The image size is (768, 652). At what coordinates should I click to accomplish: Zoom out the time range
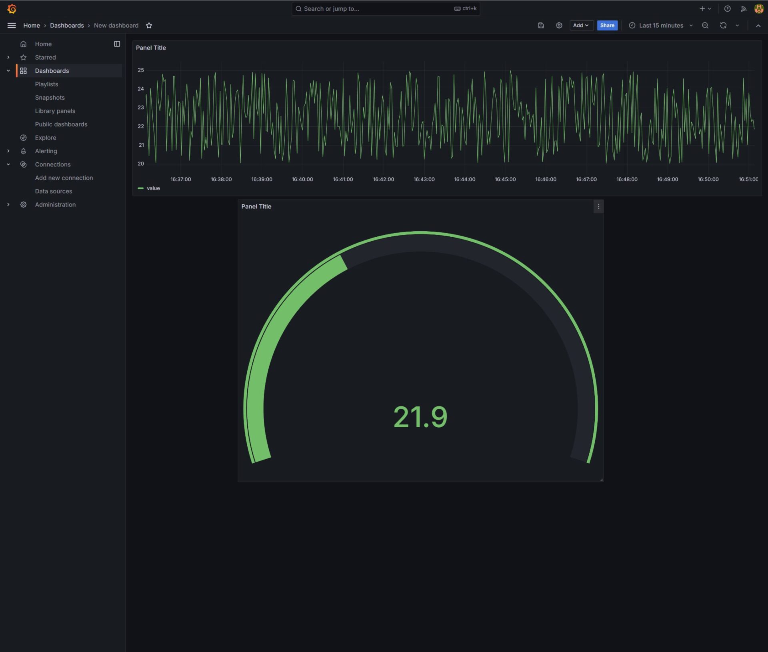705,25
